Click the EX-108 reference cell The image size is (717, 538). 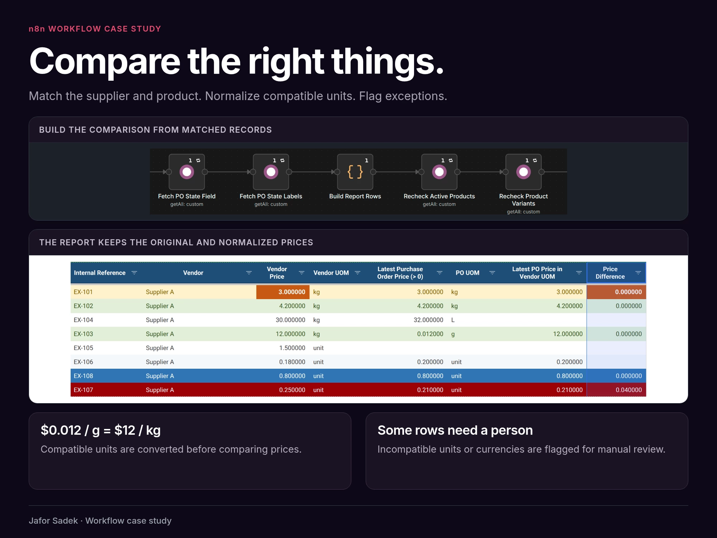pos(106,376)
